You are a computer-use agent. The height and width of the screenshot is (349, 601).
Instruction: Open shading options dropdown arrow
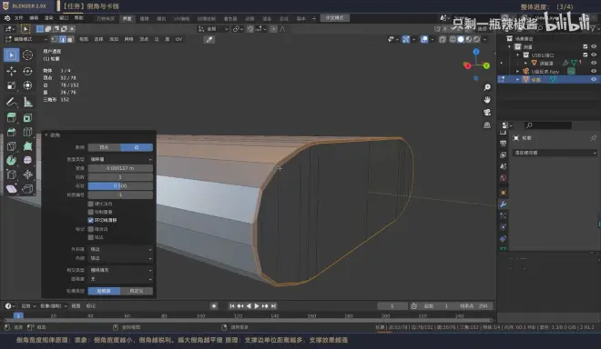[484, 39]
